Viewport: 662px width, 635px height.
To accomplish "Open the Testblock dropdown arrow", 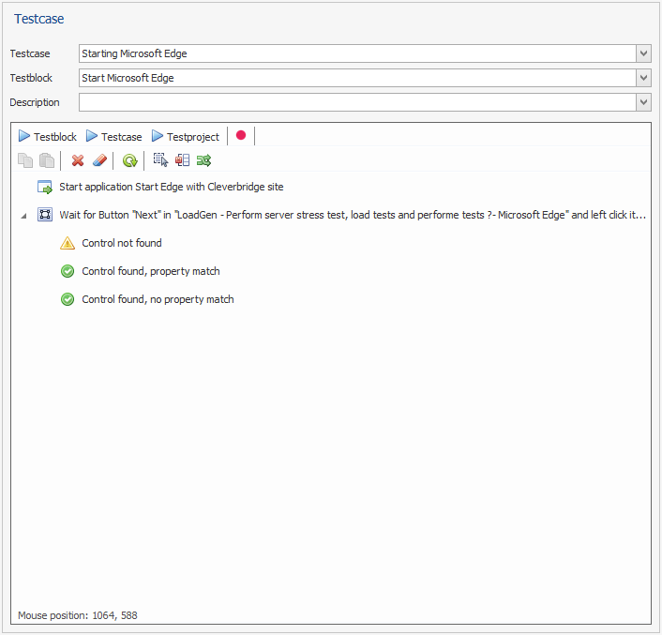I will pos(643,78).
